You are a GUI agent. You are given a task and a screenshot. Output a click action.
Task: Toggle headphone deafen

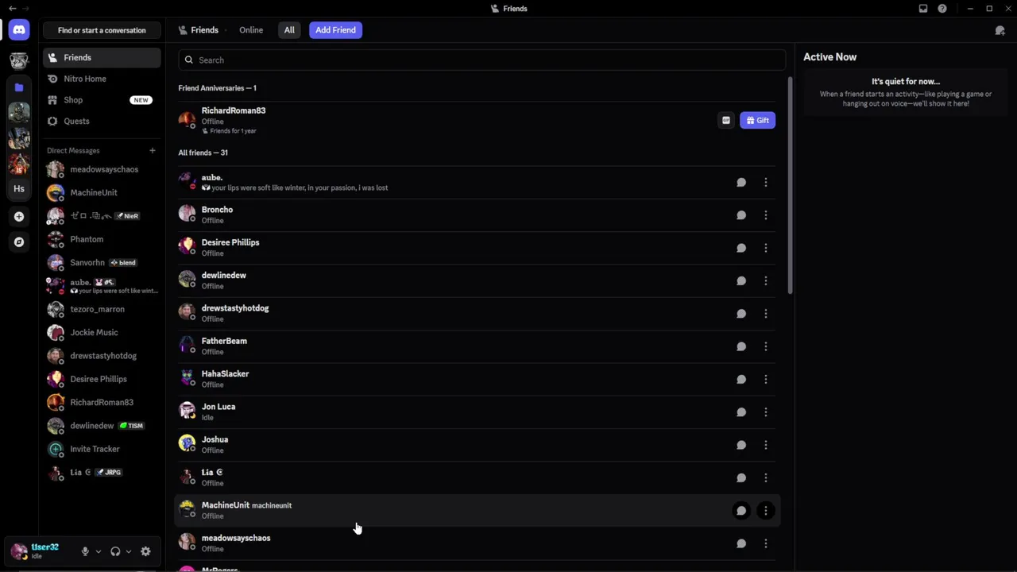click(x=115, y=551)
